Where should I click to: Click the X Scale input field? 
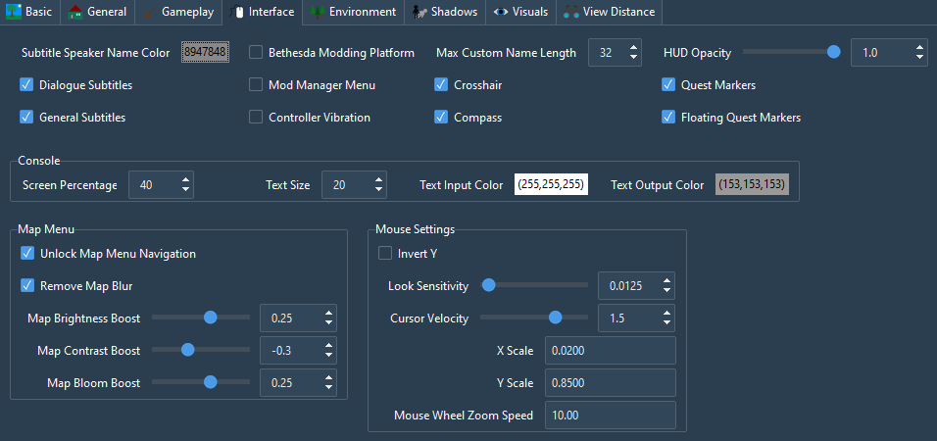610,350
